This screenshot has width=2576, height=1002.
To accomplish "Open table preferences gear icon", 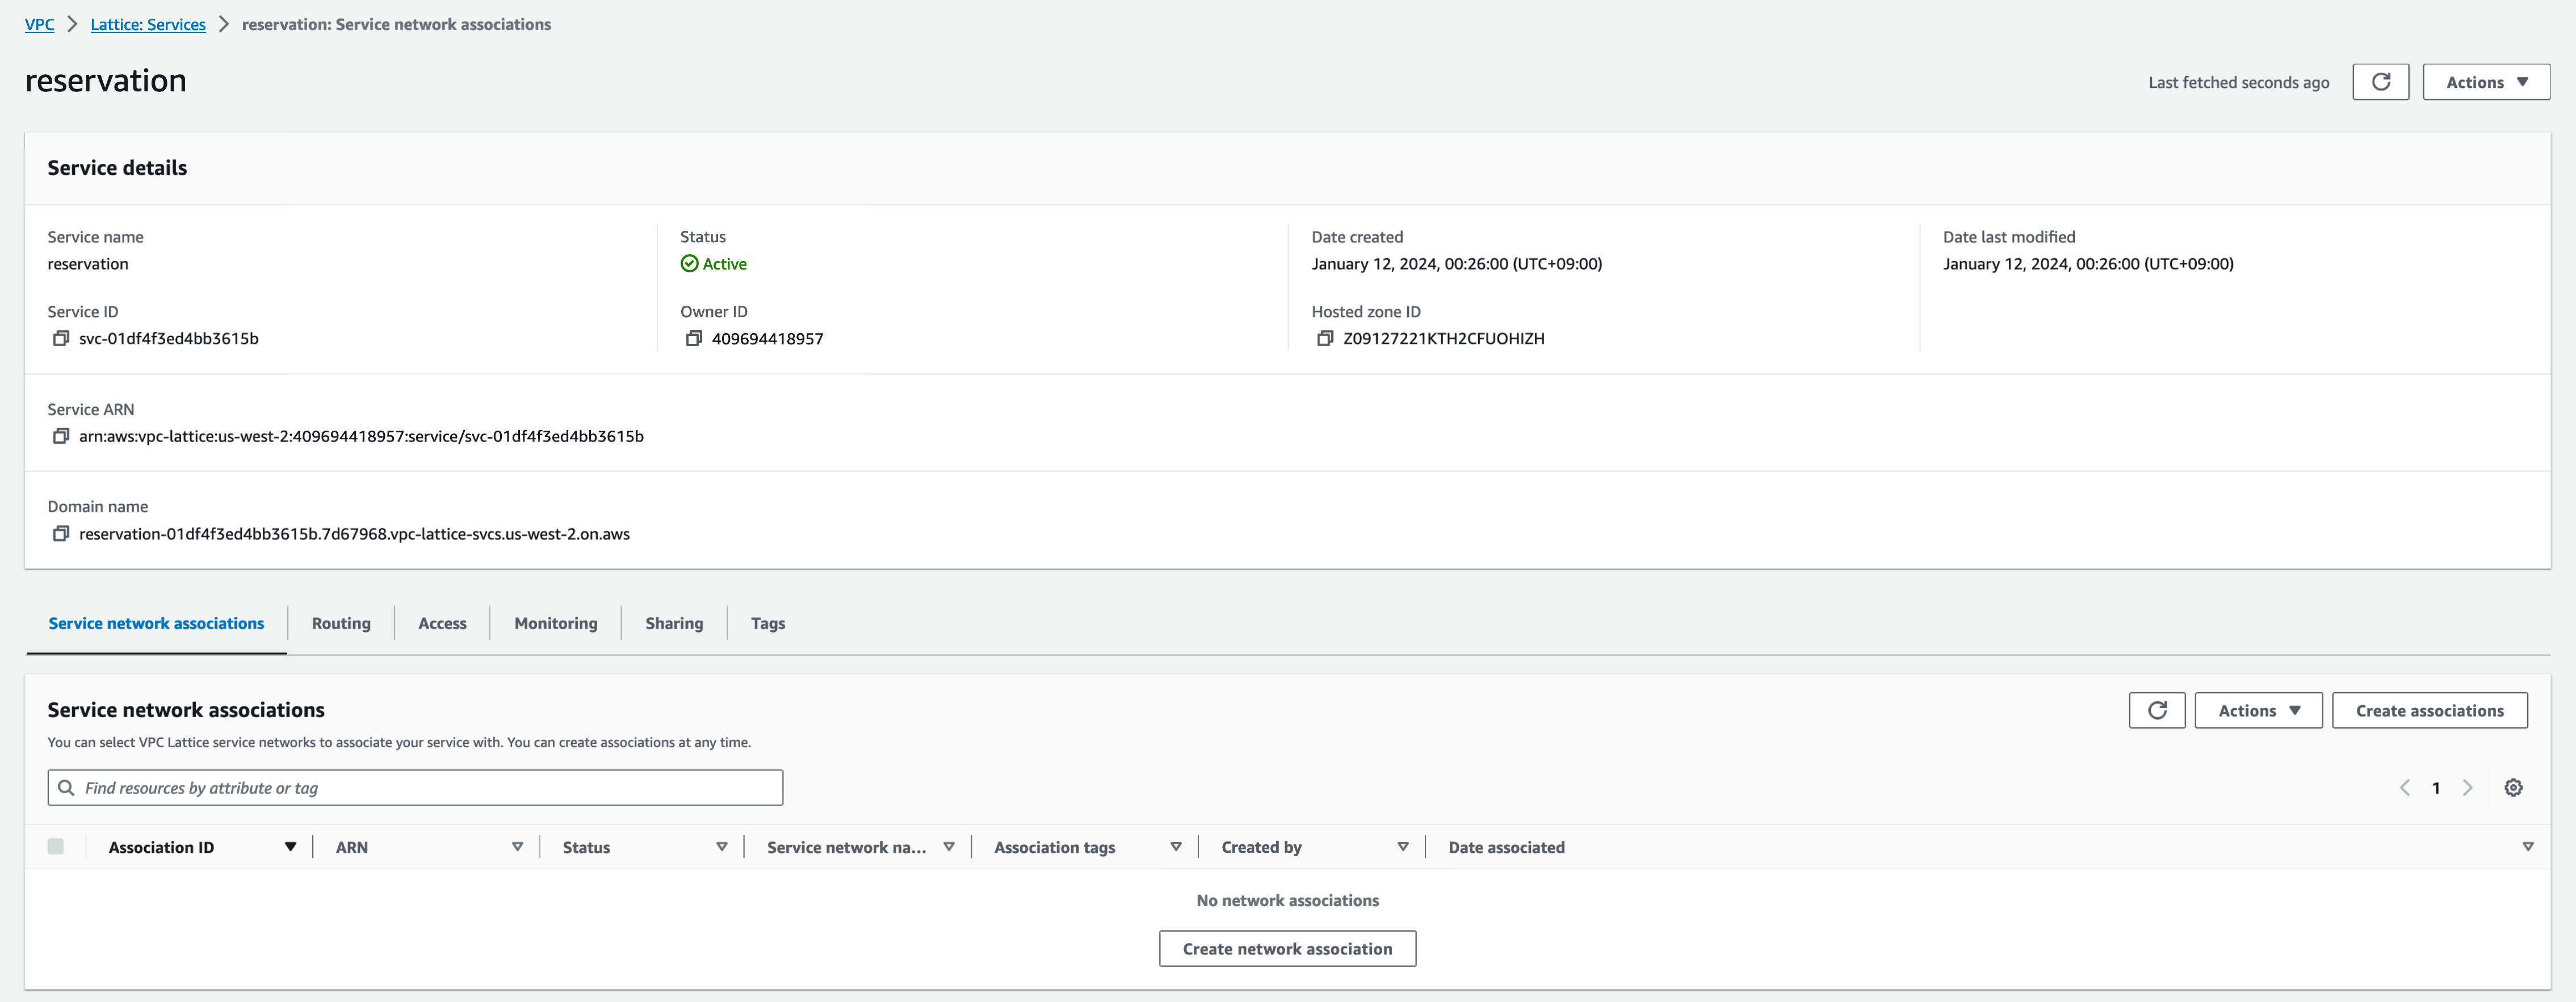I will [2513, 788].
